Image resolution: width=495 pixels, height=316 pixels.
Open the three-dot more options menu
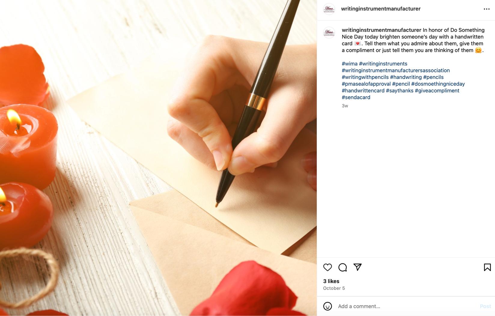point(487,9)
